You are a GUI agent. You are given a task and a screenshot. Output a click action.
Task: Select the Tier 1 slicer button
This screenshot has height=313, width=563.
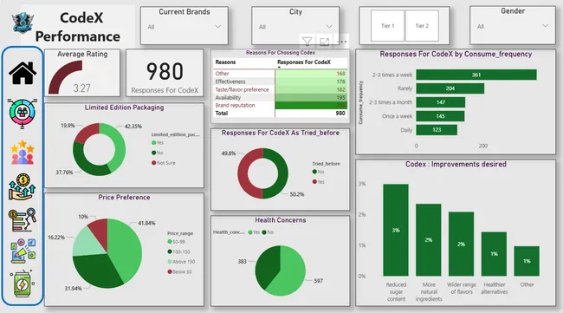[387, 25]
